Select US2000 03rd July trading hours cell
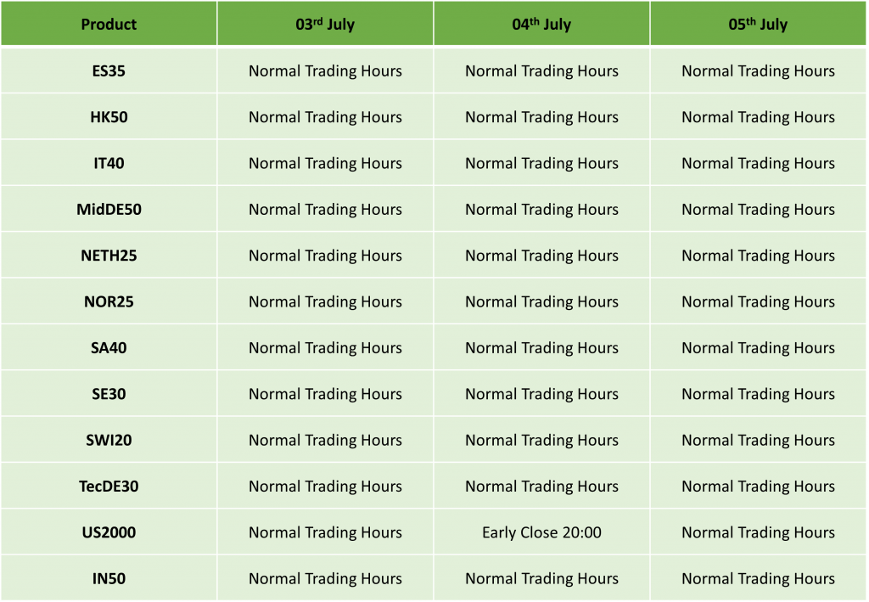 [x=325, y=532]
